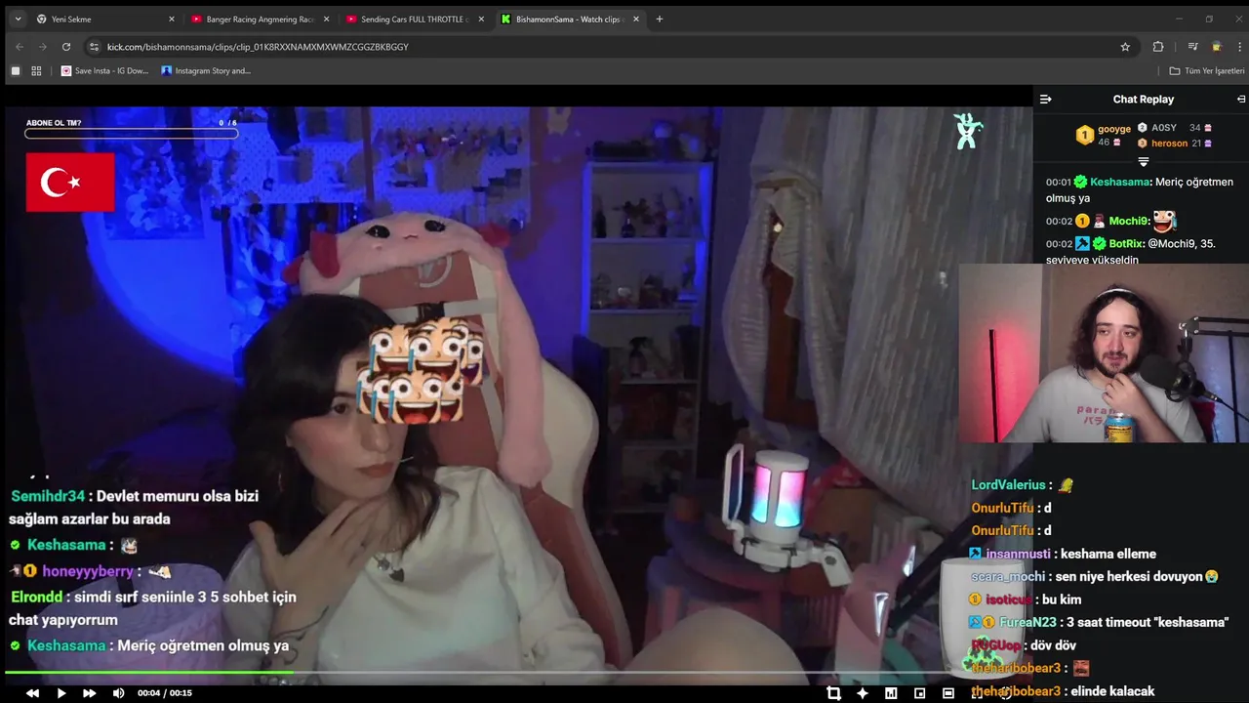This screenshot has width=1249, height=703.
Task: Click the dancing figure icon in the video
Action: [x=968, y=131]
